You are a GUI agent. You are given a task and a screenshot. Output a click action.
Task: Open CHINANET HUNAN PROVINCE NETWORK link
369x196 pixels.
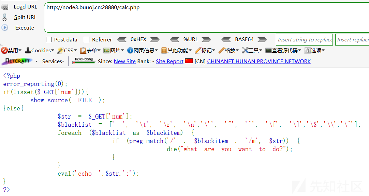pyautogui.click(x=259, y=61)
